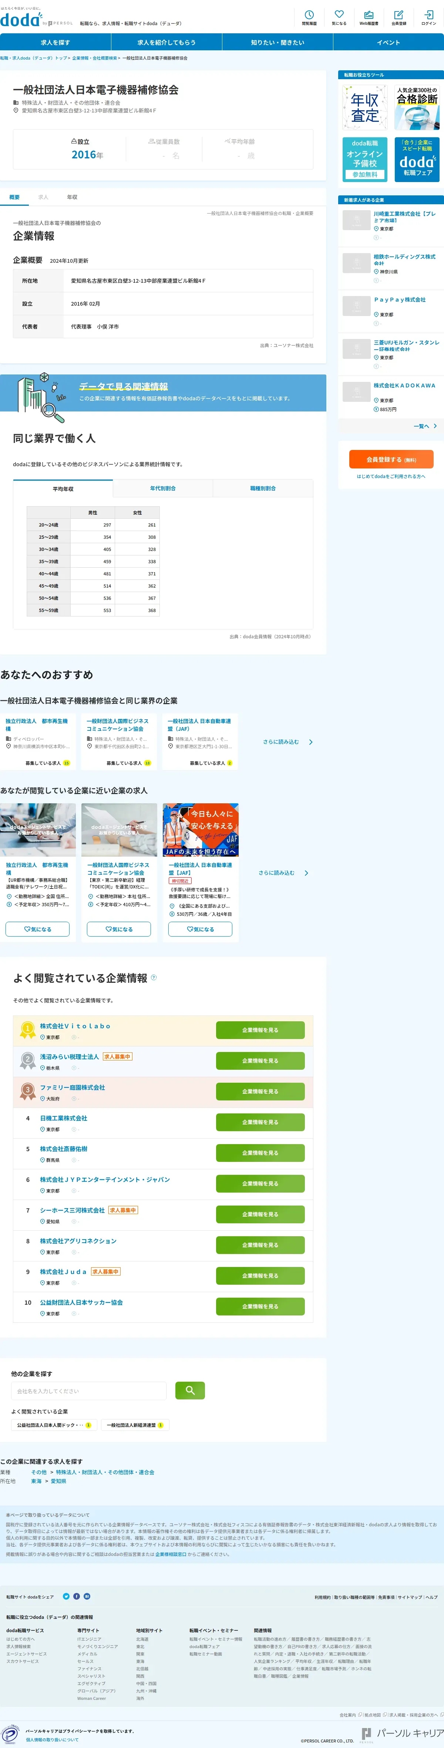View company info for 公益財団法人日本サッカー協会
Screen dimensions: 444x1748
coord(260,1306)
